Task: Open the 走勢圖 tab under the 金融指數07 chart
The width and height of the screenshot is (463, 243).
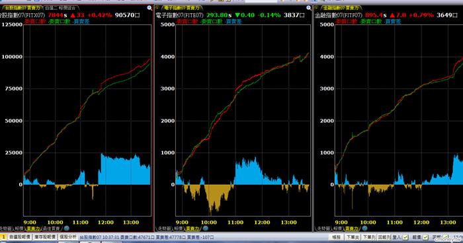Action: coord(323,228)
